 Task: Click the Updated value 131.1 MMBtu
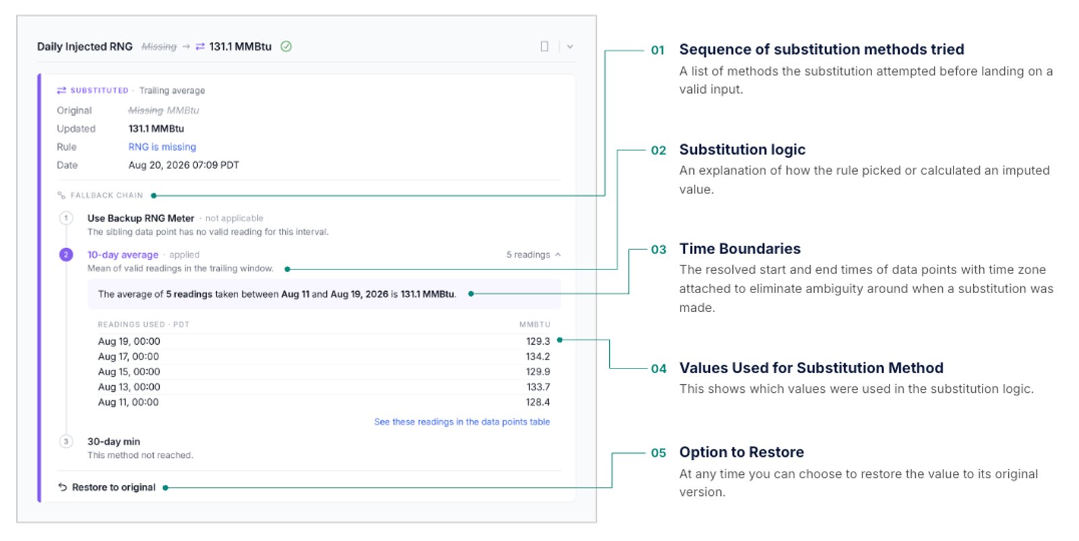pos(156,129)
